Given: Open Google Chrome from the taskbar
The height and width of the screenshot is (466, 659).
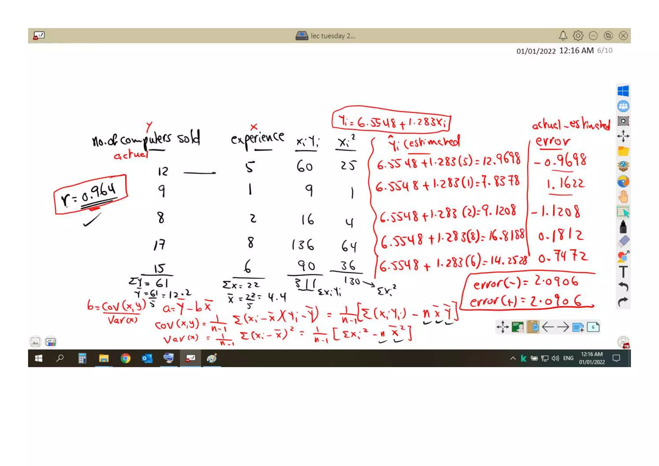Looking at the screenshot, I should tap(125, 358).
